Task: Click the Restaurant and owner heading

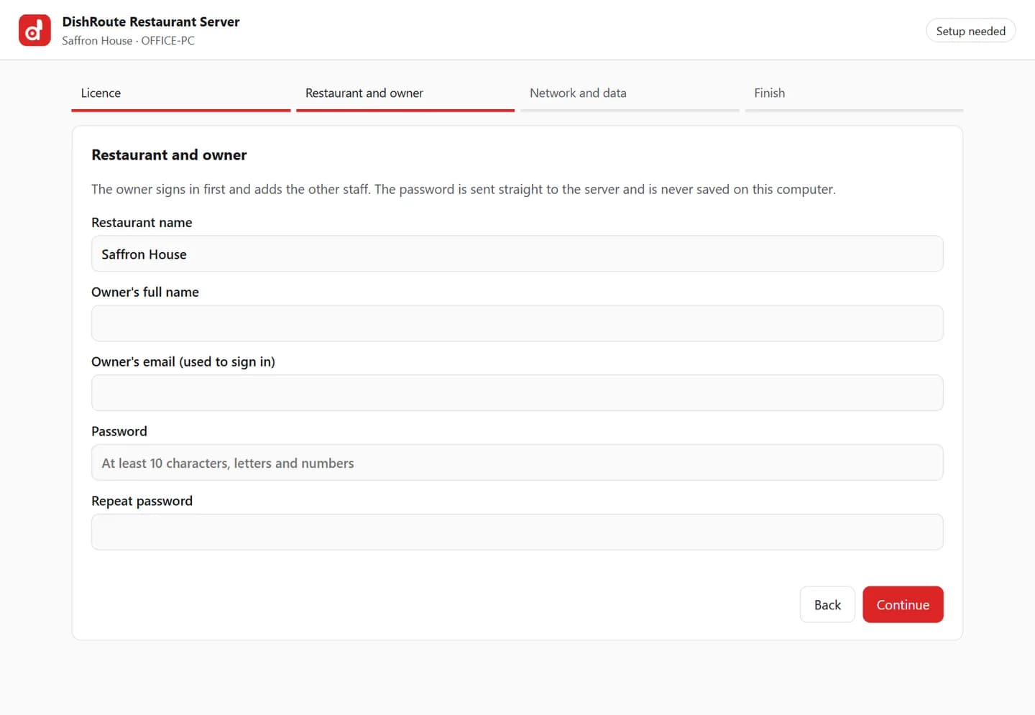Action: pos(169,155)
